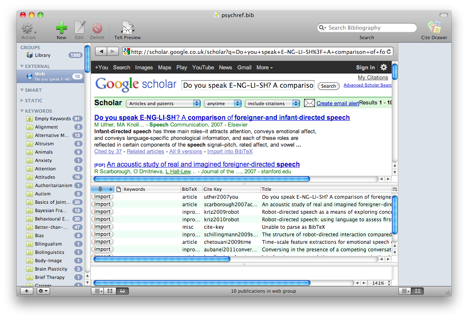Switch to grid preview mode bottom left
Viewport: 468px width, 319px height.
tap(110, 291)
